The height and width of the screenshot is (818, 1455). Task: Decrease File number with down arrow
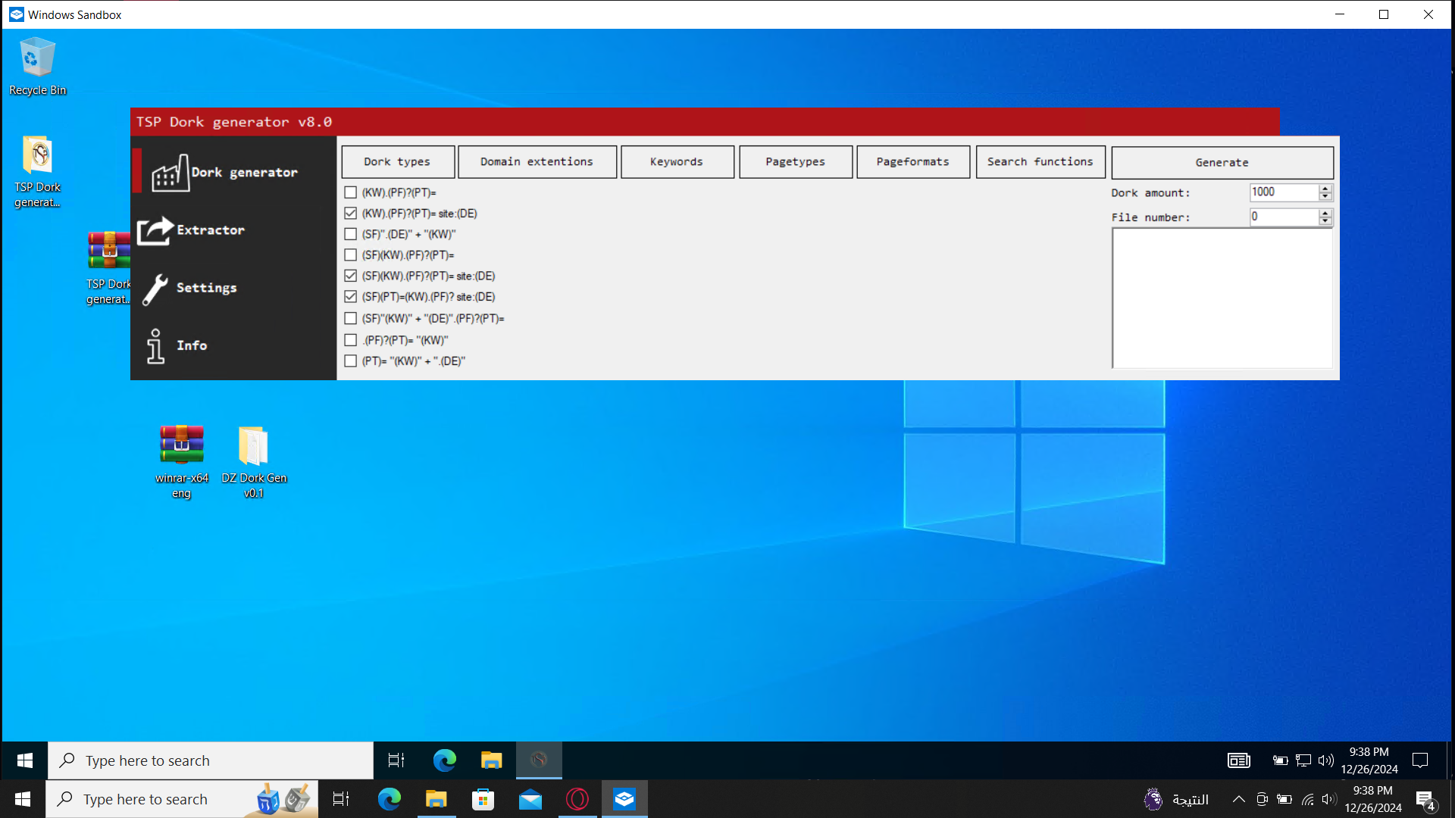(x=1325, y=221)
